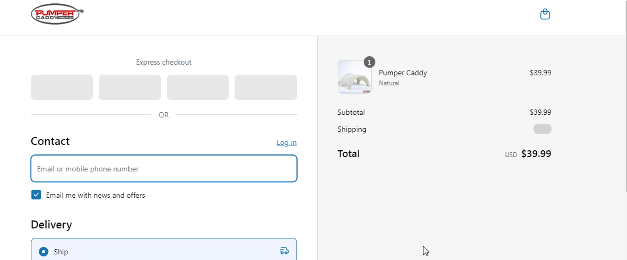The image size is (627, 260).
Task: Click the Ship option label text
Action: click(x=61, y=252)
